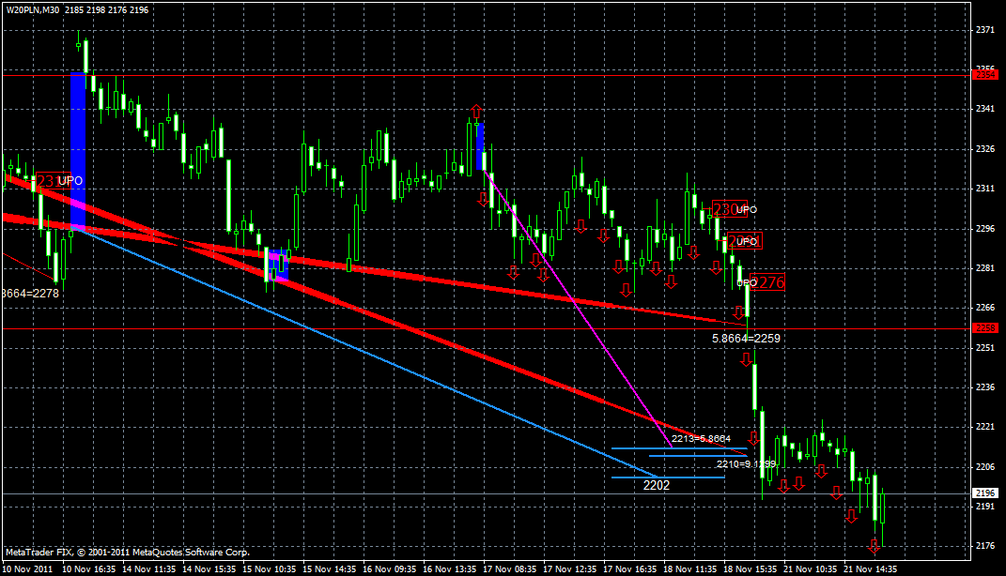
Task: Click the 18 Nov 11:35 time axis label
Action: pyautogui.click(x=689, y=568)
